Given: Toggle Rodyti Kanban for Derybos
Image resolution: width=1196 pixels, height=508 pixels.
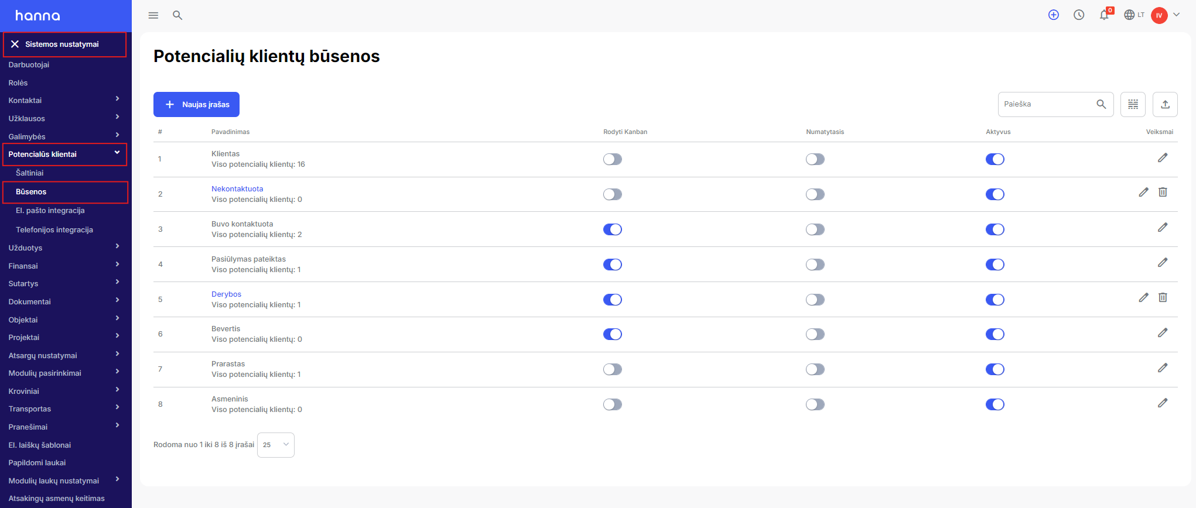Looking at the screenshot, I should point(613,300).
